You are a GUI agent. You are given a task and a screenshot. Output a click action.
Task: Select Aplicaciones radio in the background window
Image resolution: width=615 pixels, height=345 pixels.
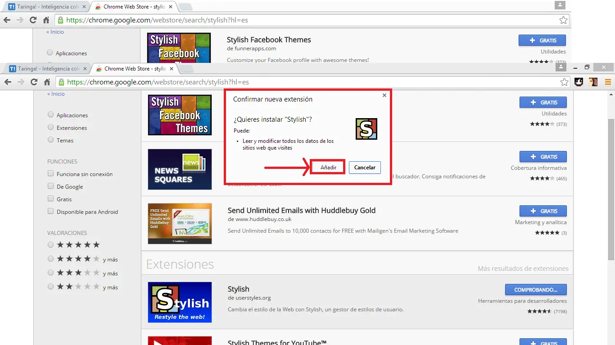(50, 53)
